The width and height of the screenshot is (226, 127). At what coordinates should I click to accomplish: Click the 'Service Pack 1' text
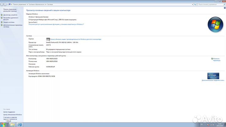click(x=33, y=22)
